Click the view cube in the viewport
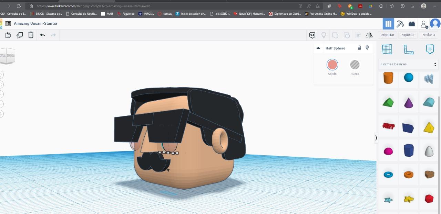Image resolution: width=441 pixels, height=214 pixels. point(7,56)
